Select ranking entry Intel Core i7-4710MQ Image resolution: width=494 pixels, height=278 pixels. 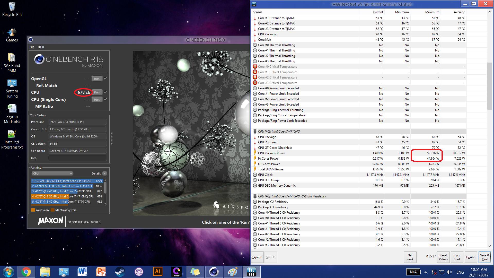tap(67, 196)
